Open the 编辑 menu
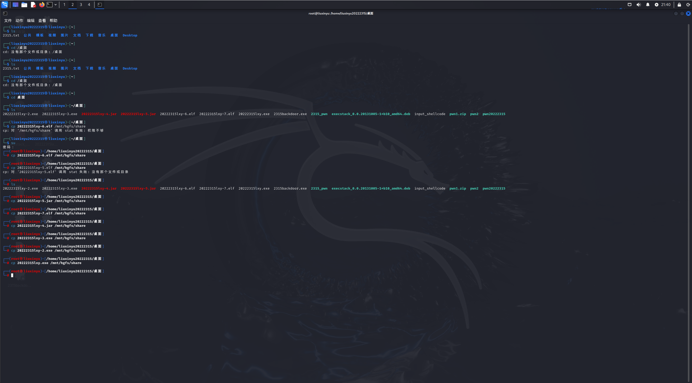692x383 pixels. tap(31, 20)
